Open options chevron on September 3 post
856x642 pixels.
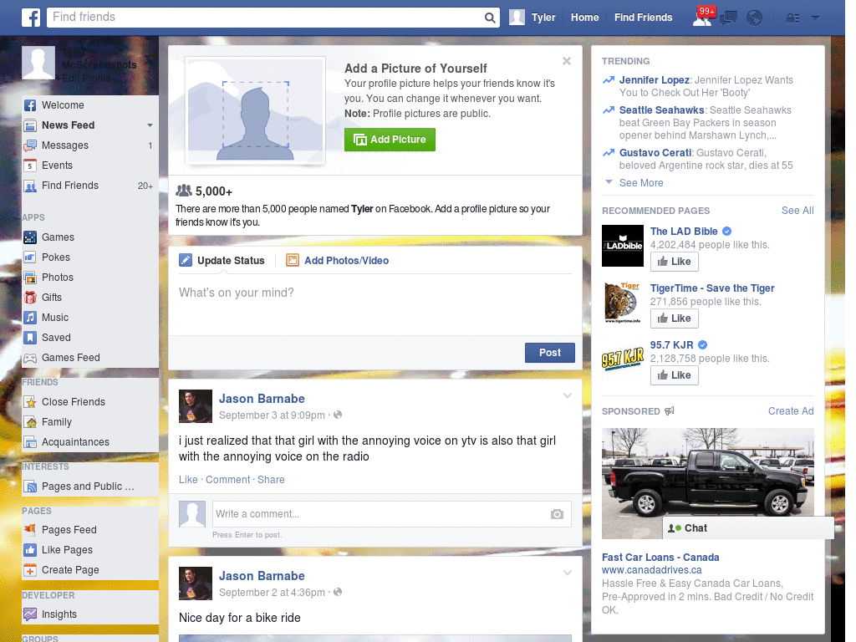tap(568, 395)
